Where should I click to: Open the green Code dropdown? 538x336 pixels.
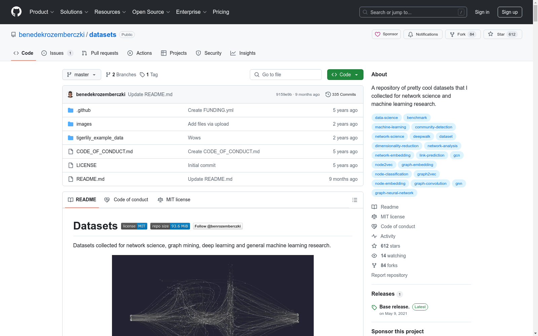(345, 75)
